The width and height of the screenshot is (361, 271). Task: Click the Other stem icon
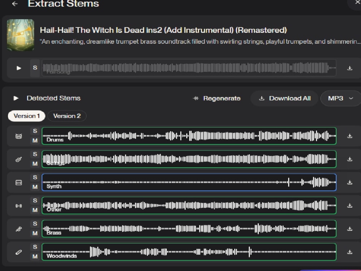tap(19, 206)
